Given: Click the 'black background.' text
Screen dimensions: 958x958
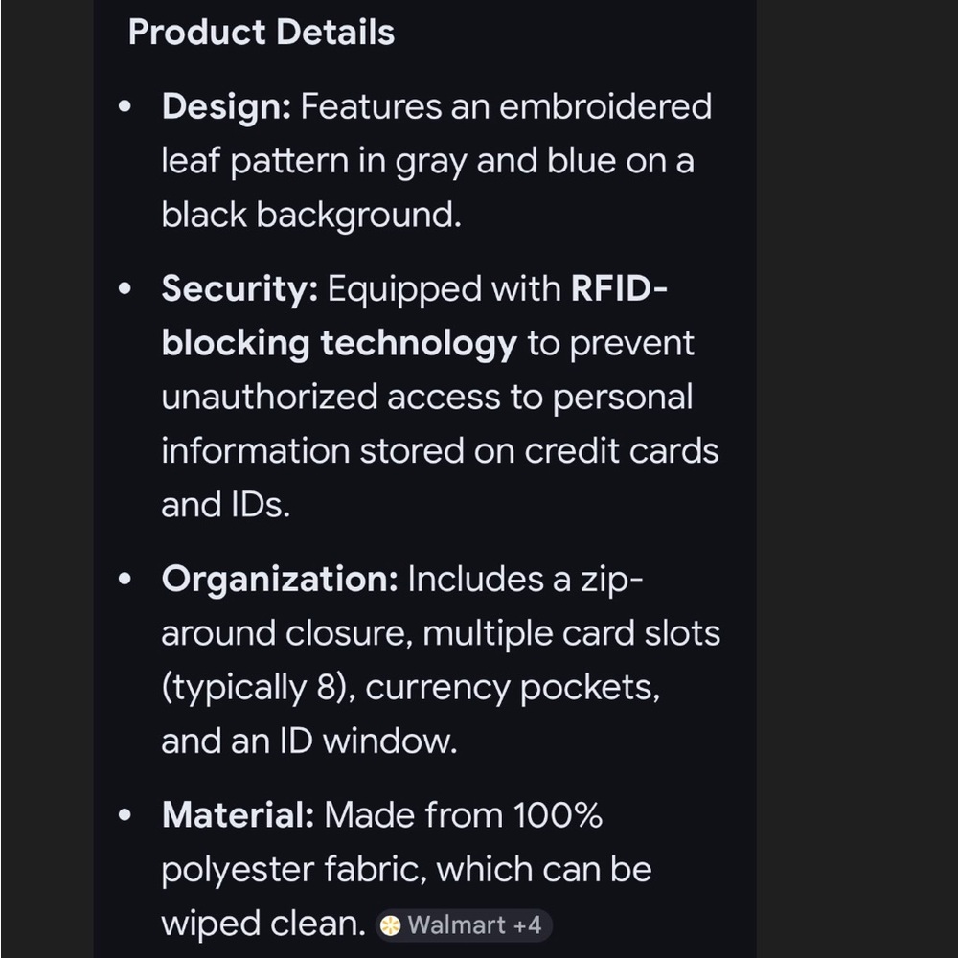Looking at the screenshot, I should 311,215.
